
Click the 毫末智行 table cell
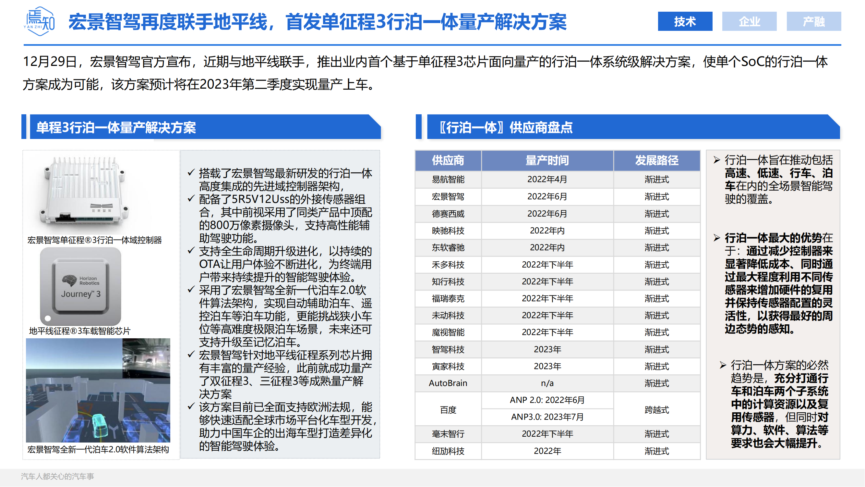448,434
